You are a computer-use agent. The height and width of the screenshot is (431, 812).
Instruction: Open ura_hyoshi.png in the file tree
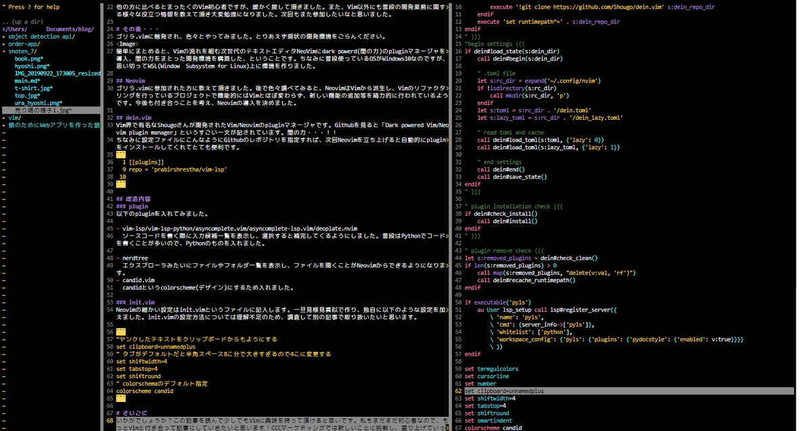click(x=38, y=102)
